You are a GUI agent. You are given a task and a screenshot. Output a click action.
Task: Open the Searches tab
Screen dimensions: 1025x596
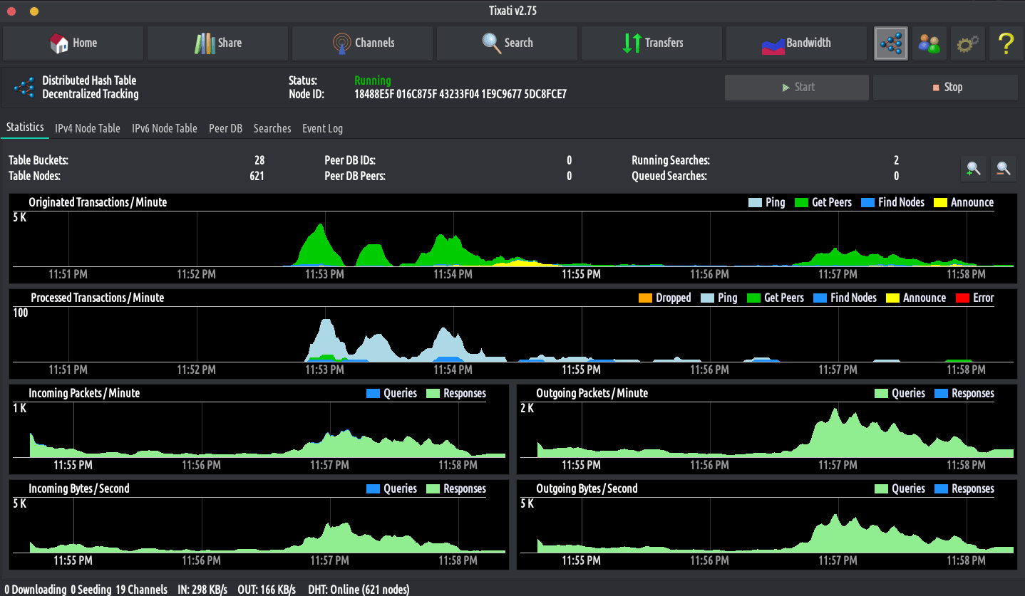point(272,128)
